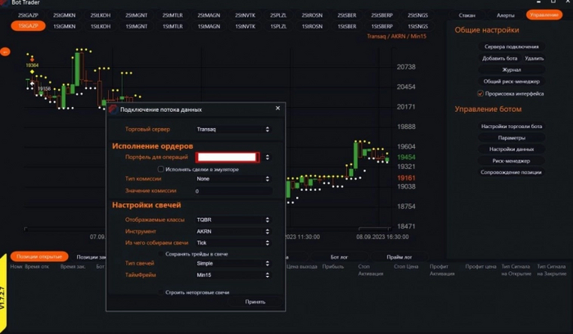This screenshot has width=573, height=334.
Task: Switch to the 2StSBER bot tab
Action: pyautogui.click(x=347, y=16)
